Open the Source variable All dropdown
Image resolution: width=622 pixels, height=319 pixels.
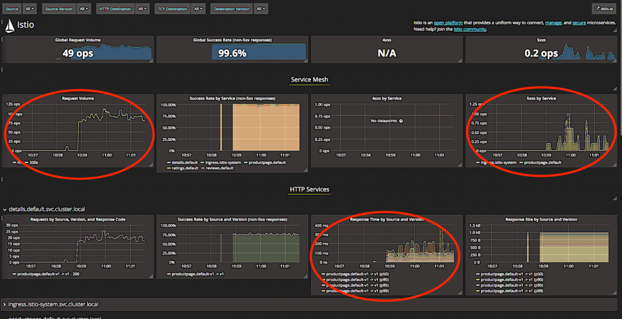(x=29, y=9)
